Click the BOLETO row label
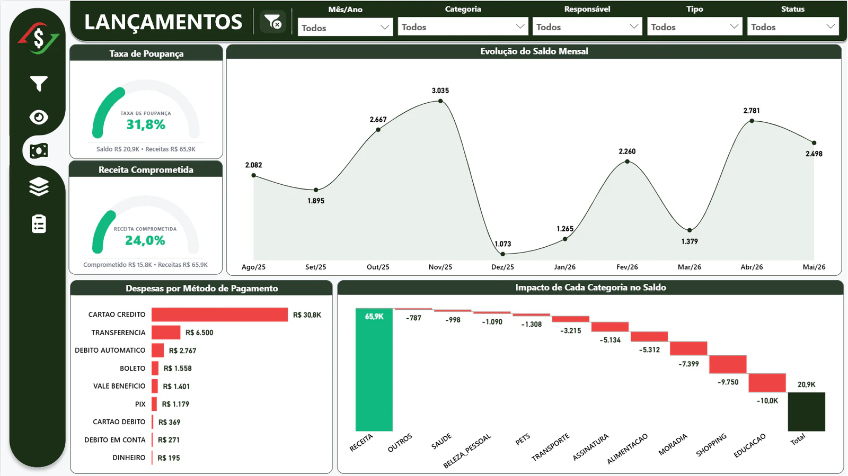 coord(132,369)
